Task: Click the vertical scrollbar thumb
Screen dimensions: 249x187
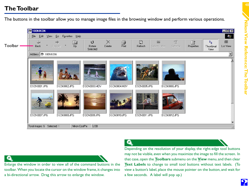Action: (232, 83)
